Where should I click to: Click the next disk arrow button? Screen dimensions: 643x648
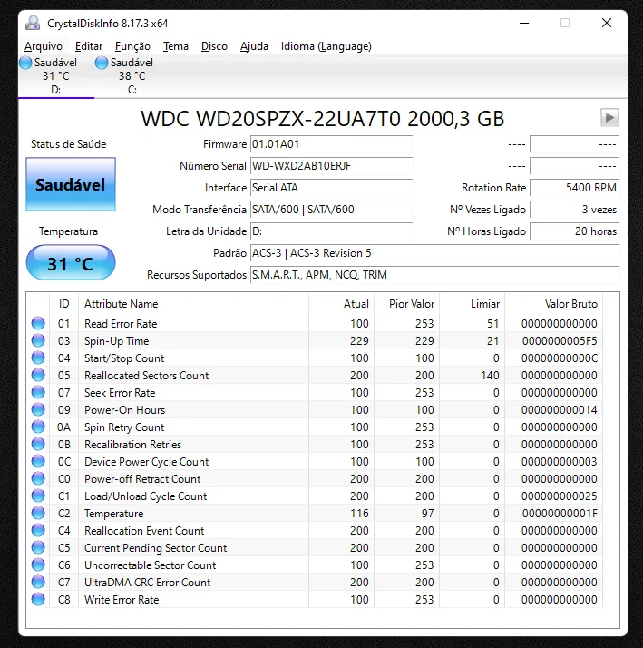(x=609, y=117)
